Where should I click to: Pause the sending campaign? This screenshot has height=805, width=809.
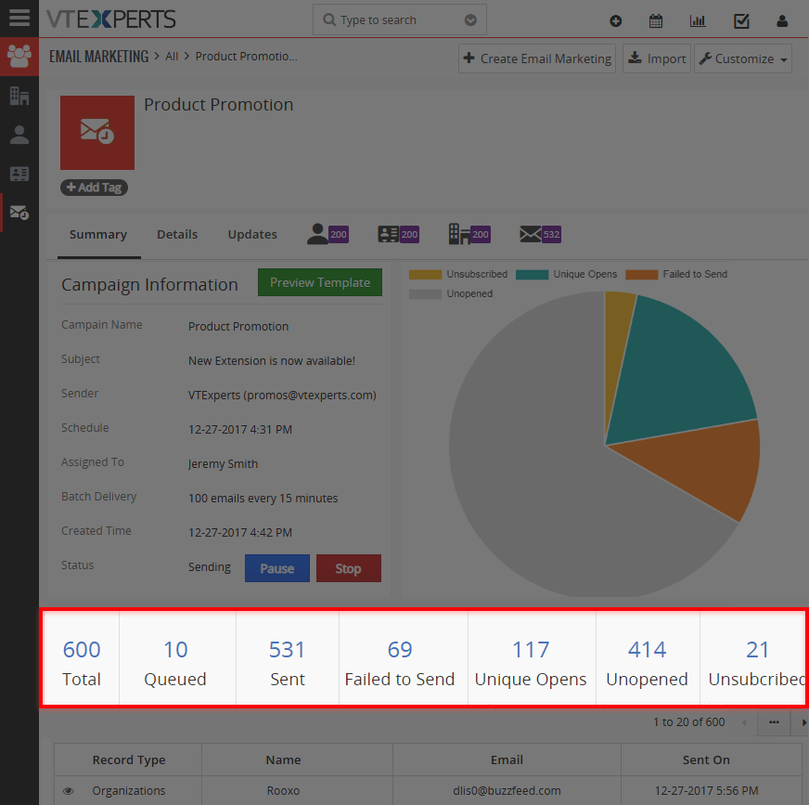tap(277, 568)
